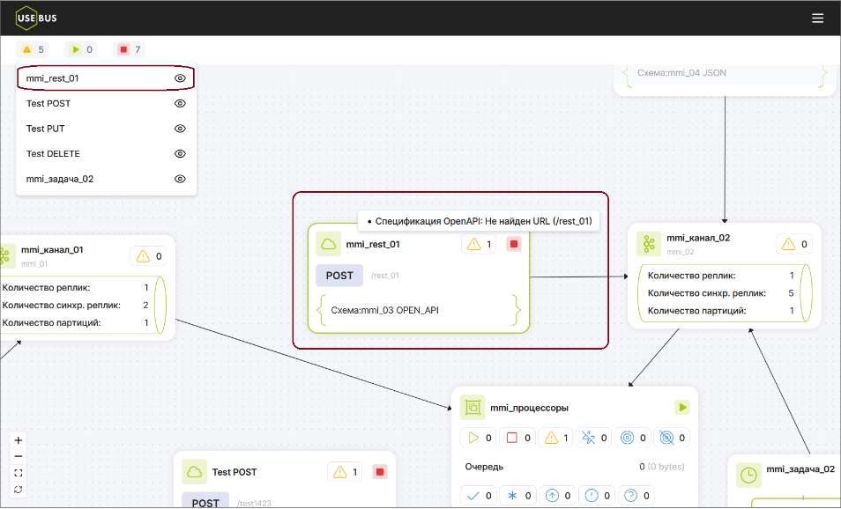The width and height of the screenshot is (841, 509).
Task: Click crossed target counter in mmi_процессоры
Action: (672, 438)
